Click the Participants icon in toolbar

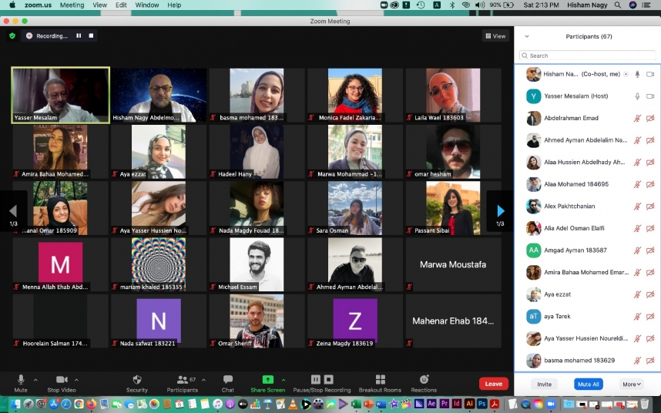(183, 379)
